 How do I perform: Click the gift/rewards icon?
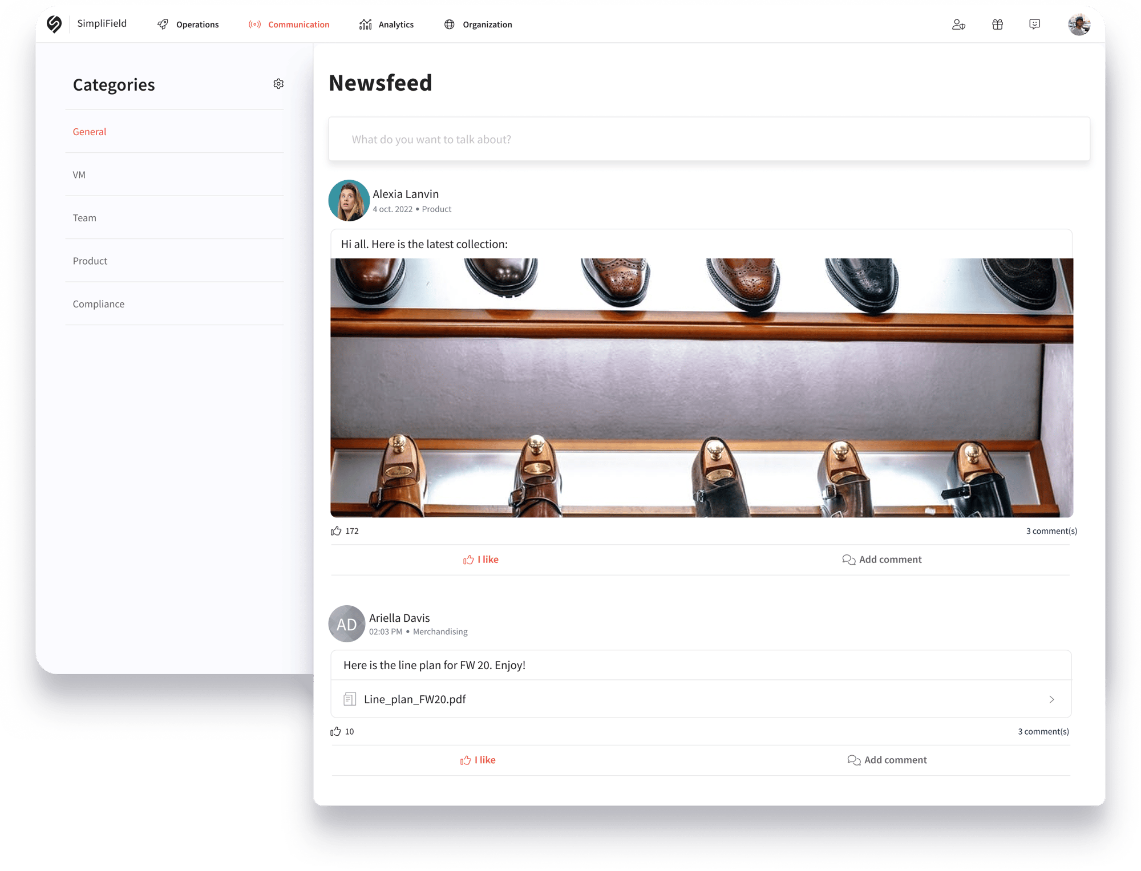point(997,24)
